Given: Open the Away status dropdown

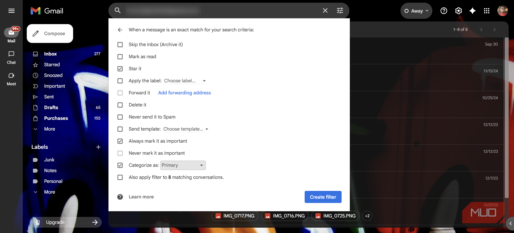Looking at the screenshot, I should [416, 11].
